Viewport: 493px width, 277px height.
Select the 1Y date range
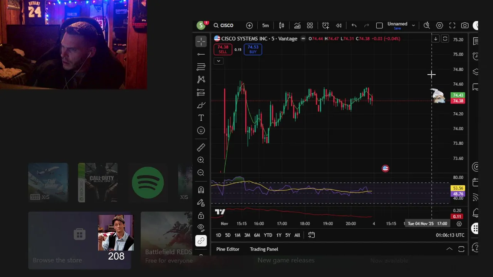pos(278,235)
